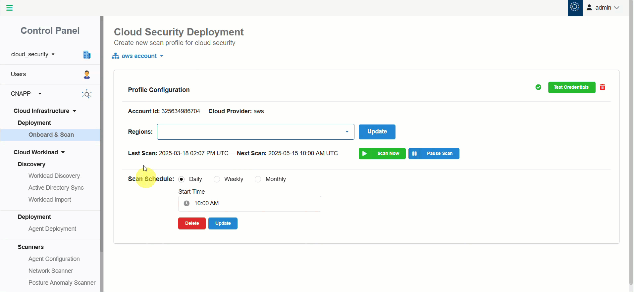634x292 pixels.
Task: Collapse the Cloud Workload section
Action: pos(63,152)
